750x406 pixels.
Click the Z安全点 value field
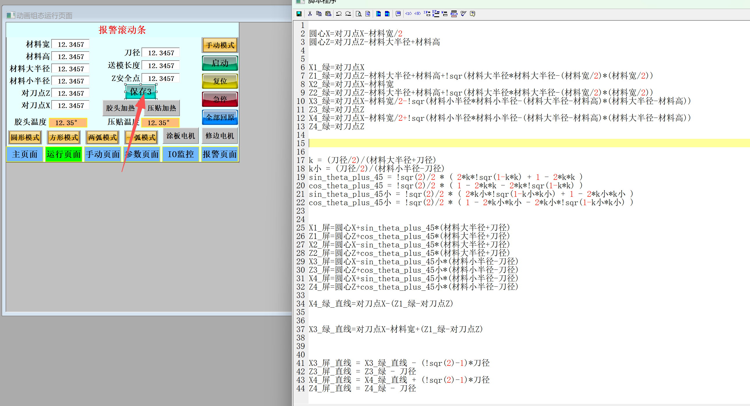point(161,78)
